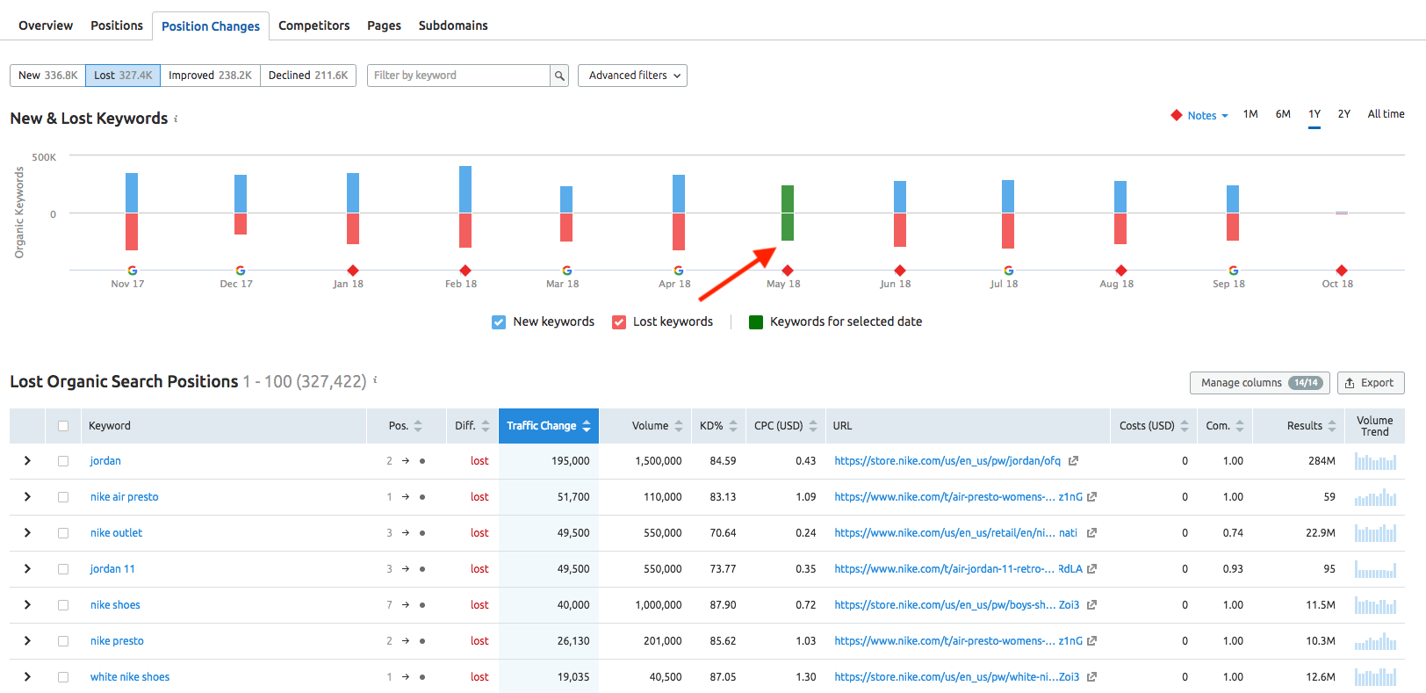Switch to the Competitors tab
This screenshot has width=1426, height=693.
tap(314, 25)
